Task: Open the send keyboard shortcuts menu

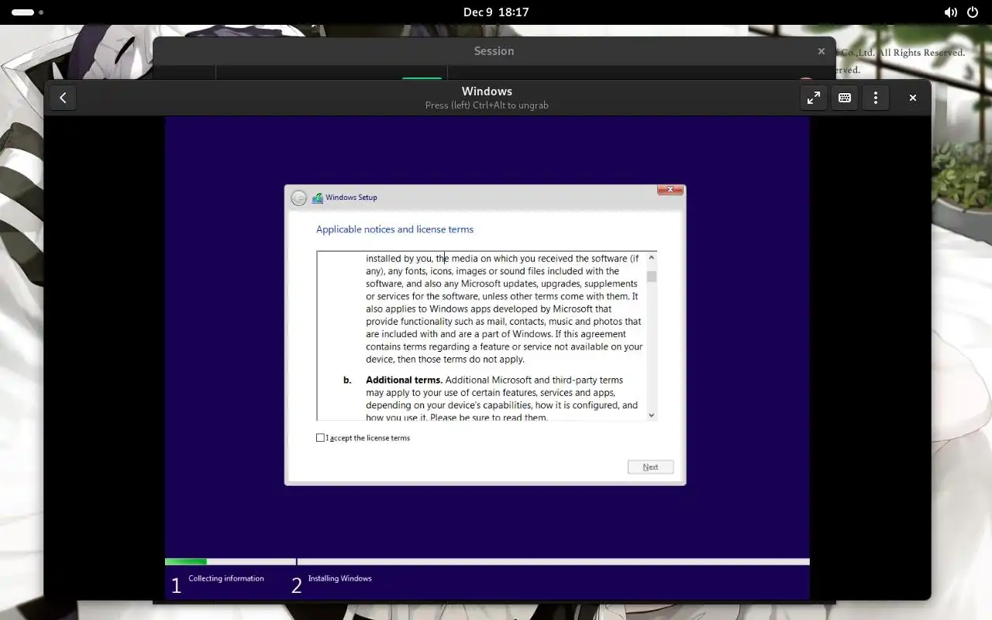Action: coord(845,98)
